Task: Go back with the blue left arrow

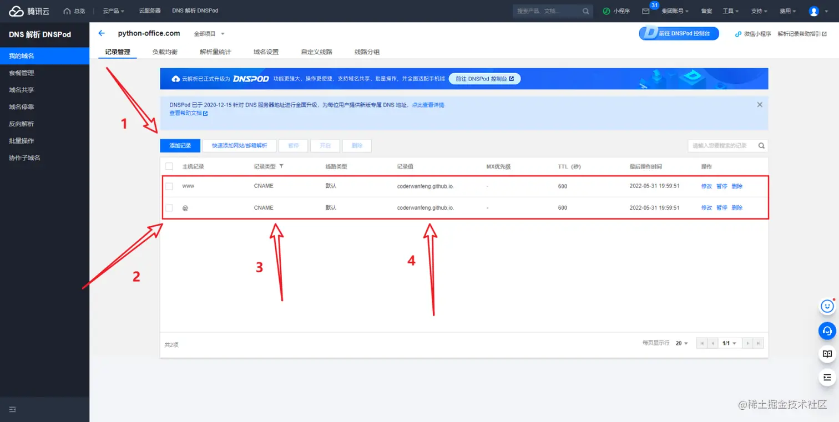Action: pos(102,33)
